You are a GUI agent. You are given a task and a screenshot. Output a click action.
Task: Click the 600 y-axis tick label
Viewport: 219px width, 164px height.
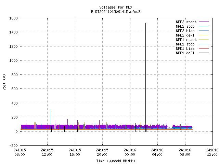(x=14, y=89)
